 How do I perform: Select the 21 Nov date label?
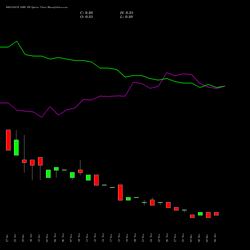[143, 238]
